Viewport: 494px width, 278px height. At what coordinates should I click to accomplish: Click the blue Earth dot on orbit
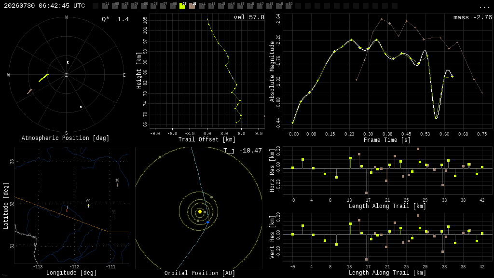(207, 222)
